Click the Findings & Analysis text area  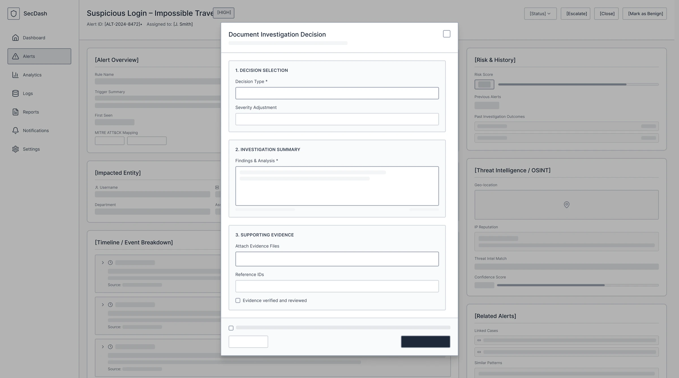pyautogui.click(x=337, y=186)
